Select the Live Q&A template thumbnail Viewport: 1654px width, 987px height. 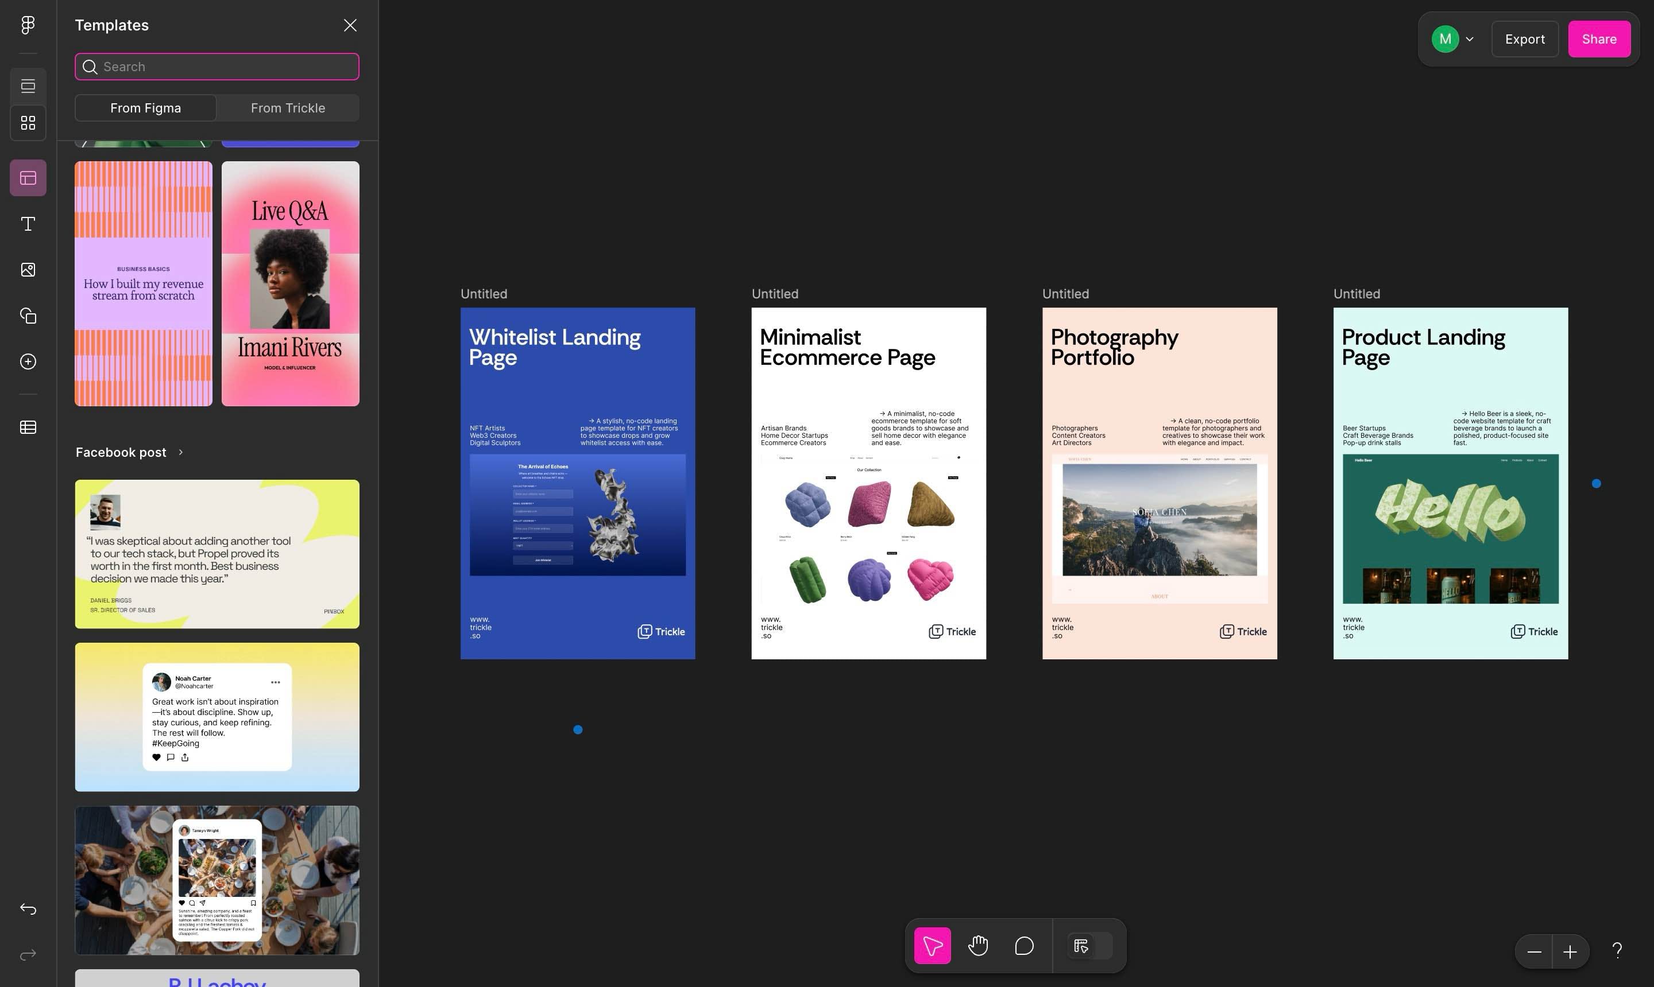pyautogui.click(x=290, y=283)
